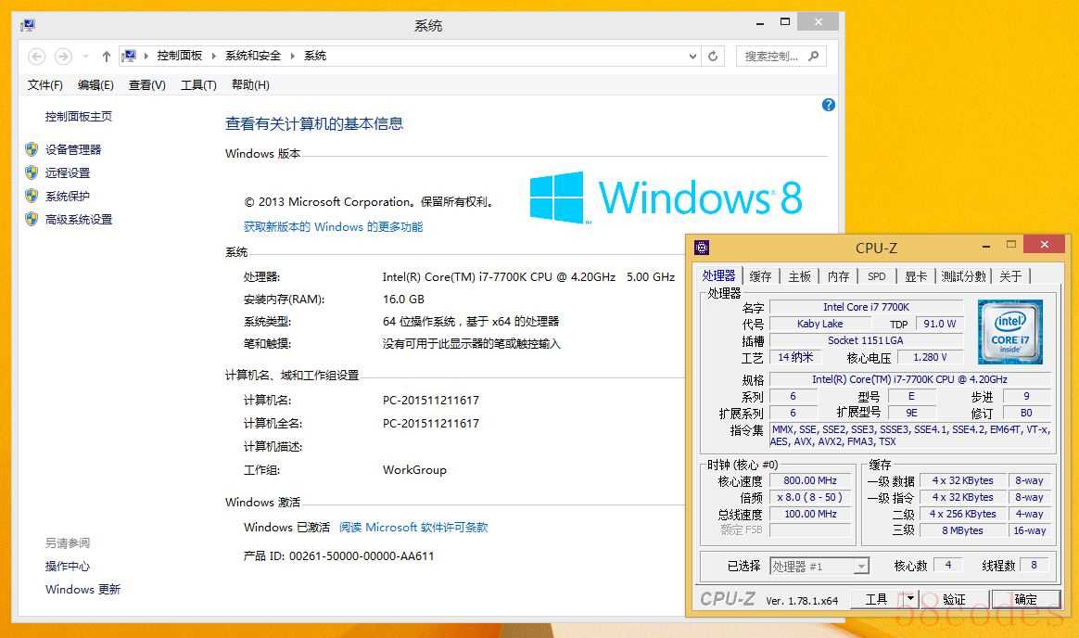The height and width of the screenshot is (638, 1079).
Task: Go to 控制面板主页
Action: (79, 116)
